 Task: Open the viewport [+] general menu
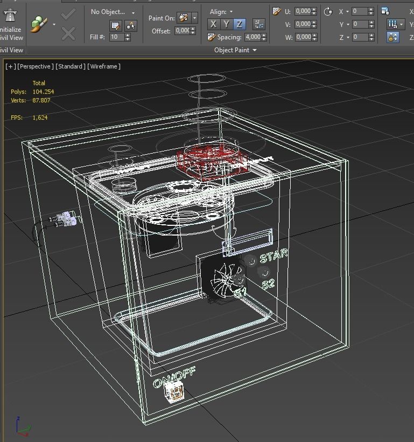(x=10, y=66)
